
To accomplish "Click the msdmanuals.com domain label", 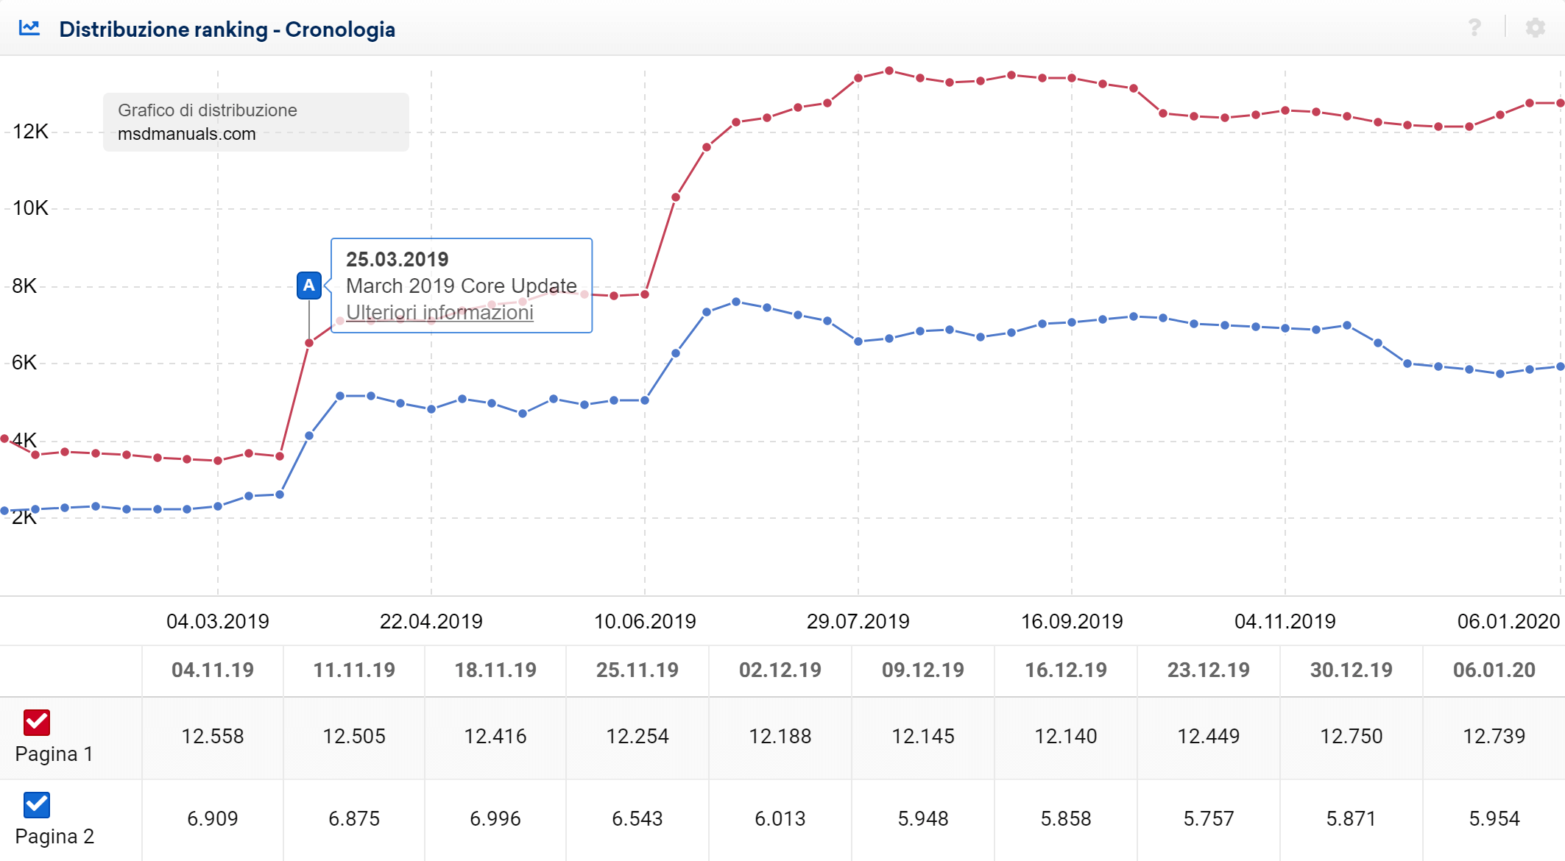I will [x=187, y=134].
